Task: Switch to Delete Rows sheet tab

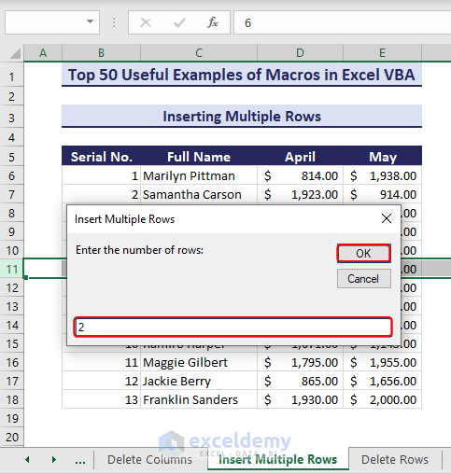Action: [x=395, y=459]
